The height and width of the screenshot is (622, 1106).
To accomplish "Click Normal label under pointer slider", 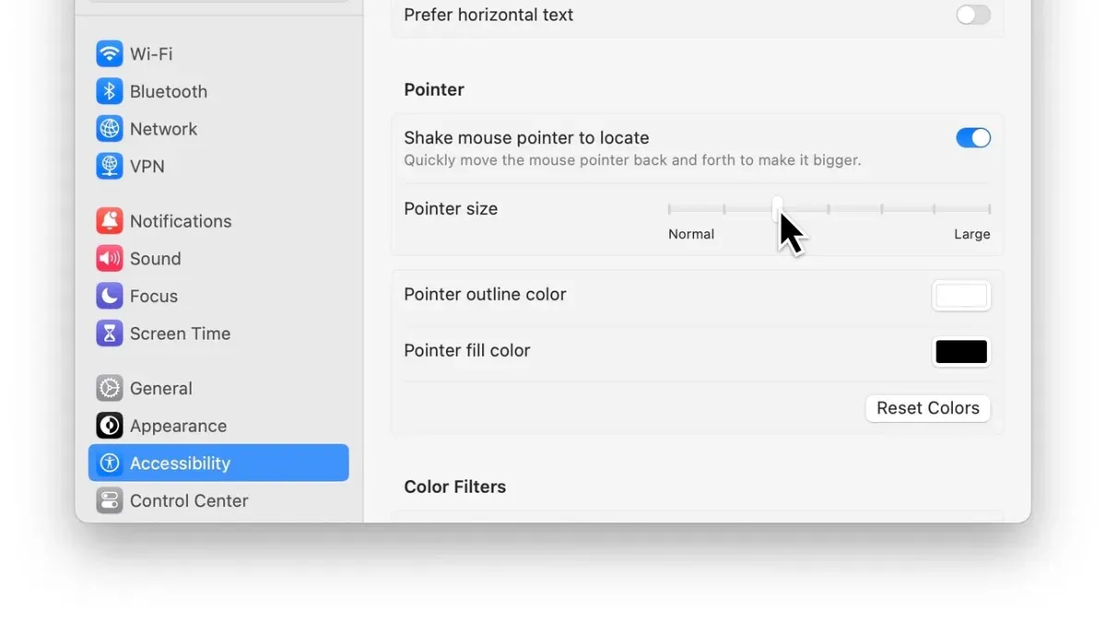I will click(x=691, y=234).
